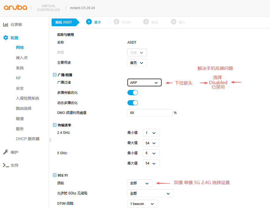Go to step 3 安全 circle
This screenshot has height=208, width=270.
point(146,22)
